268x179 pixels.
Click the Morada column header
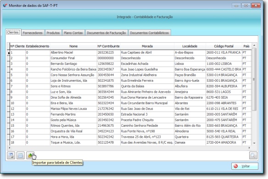[147, 46]
